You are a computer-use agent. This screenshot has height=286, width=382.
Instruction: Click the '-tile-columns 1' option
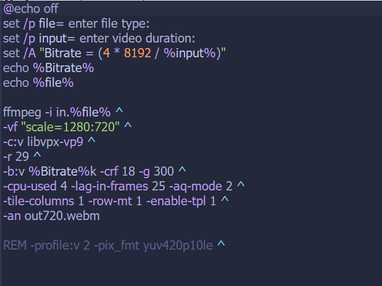tap(44, 202)
